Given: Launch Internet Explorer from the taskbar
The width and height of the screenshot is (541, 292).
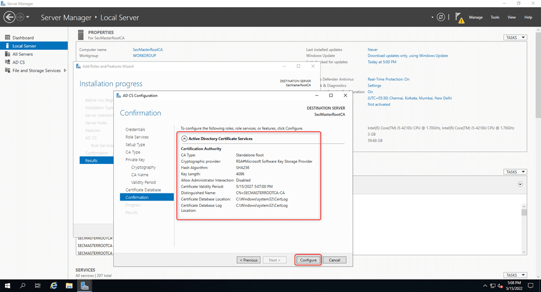Looking at the screenshot, I should 53,286.
